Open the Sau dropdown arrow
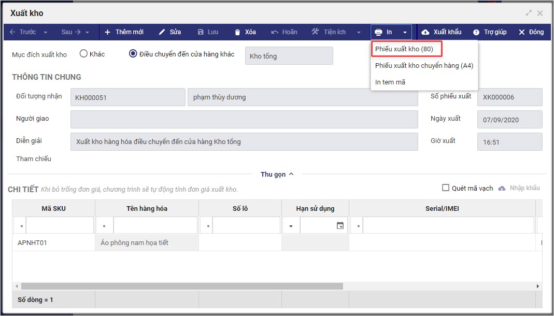 click(87, 33)
